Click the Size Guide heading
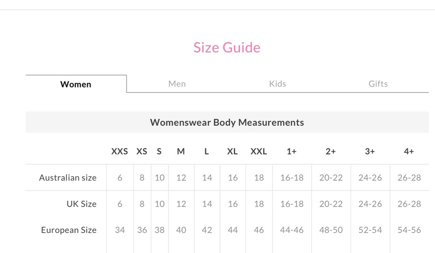Screen dimensions: 435x253 pos(227,48)
